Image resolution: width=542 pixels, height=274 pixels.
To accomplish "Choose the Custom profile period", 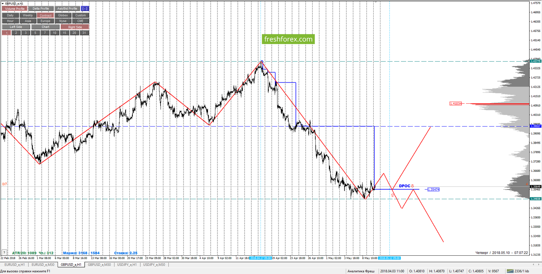I will coord(81,15).
